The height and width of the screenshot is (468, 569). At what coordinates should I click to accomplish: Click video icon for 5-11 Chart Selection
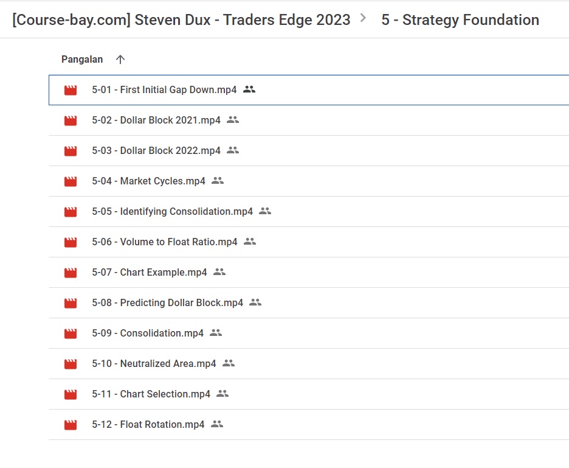pos(71,394)
